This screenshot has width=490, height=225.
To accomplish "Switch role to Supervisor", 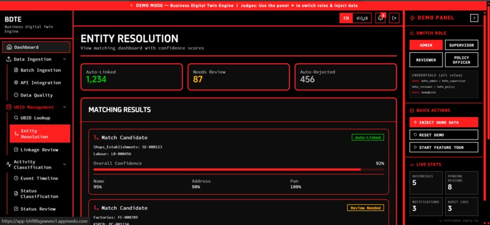I will (461, 45).
